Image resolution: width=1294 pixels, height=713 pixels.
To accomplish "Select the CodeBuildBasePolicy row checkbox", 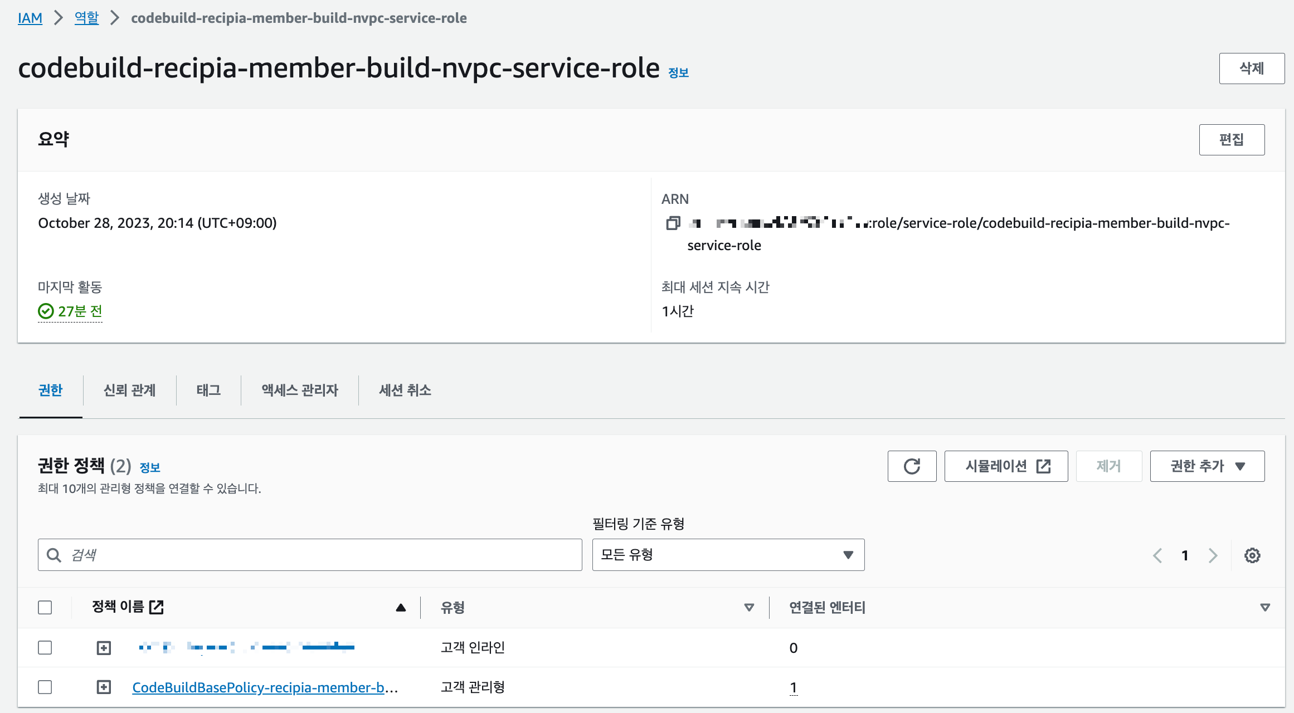I will pyautogui.click(x=45, y=687).
